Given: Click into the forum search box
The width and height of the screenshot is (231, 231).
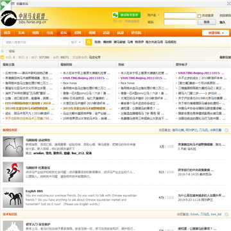Looking at the screenshot, I should [x=36, y=42].
